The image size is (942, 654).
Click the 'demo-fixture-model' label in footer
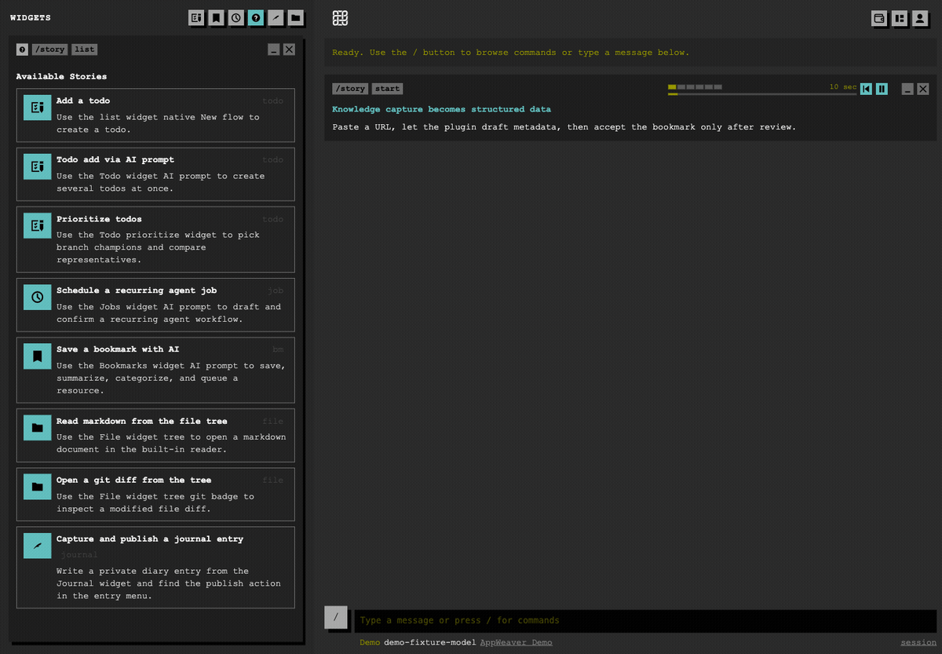[x=430, y=642]
